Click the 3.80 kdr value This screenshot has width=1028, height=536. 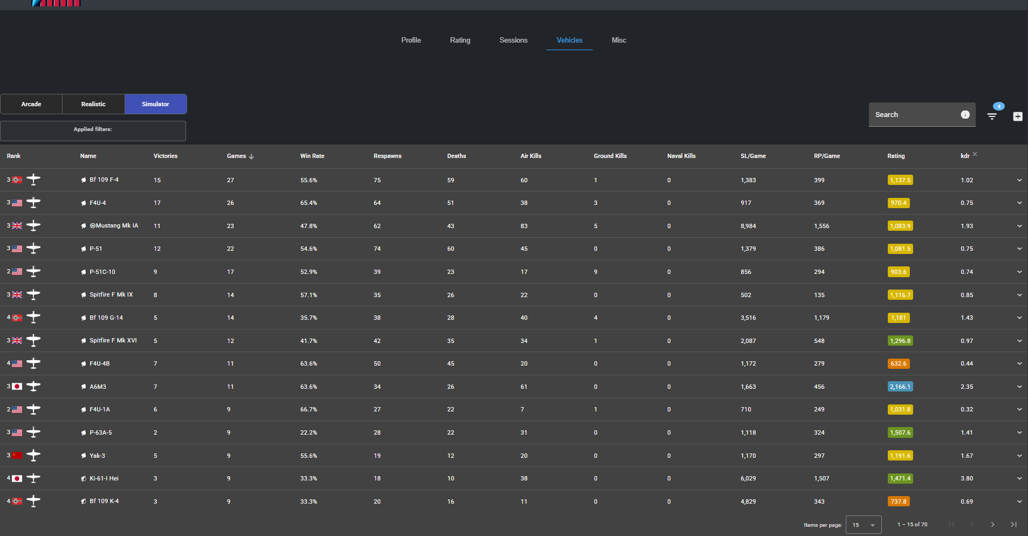[x=967, y=478]
